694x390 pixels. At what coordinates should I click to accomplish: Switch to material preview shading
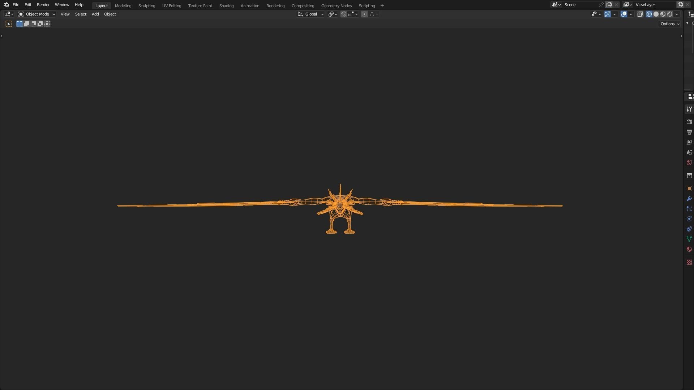[663, 14]
